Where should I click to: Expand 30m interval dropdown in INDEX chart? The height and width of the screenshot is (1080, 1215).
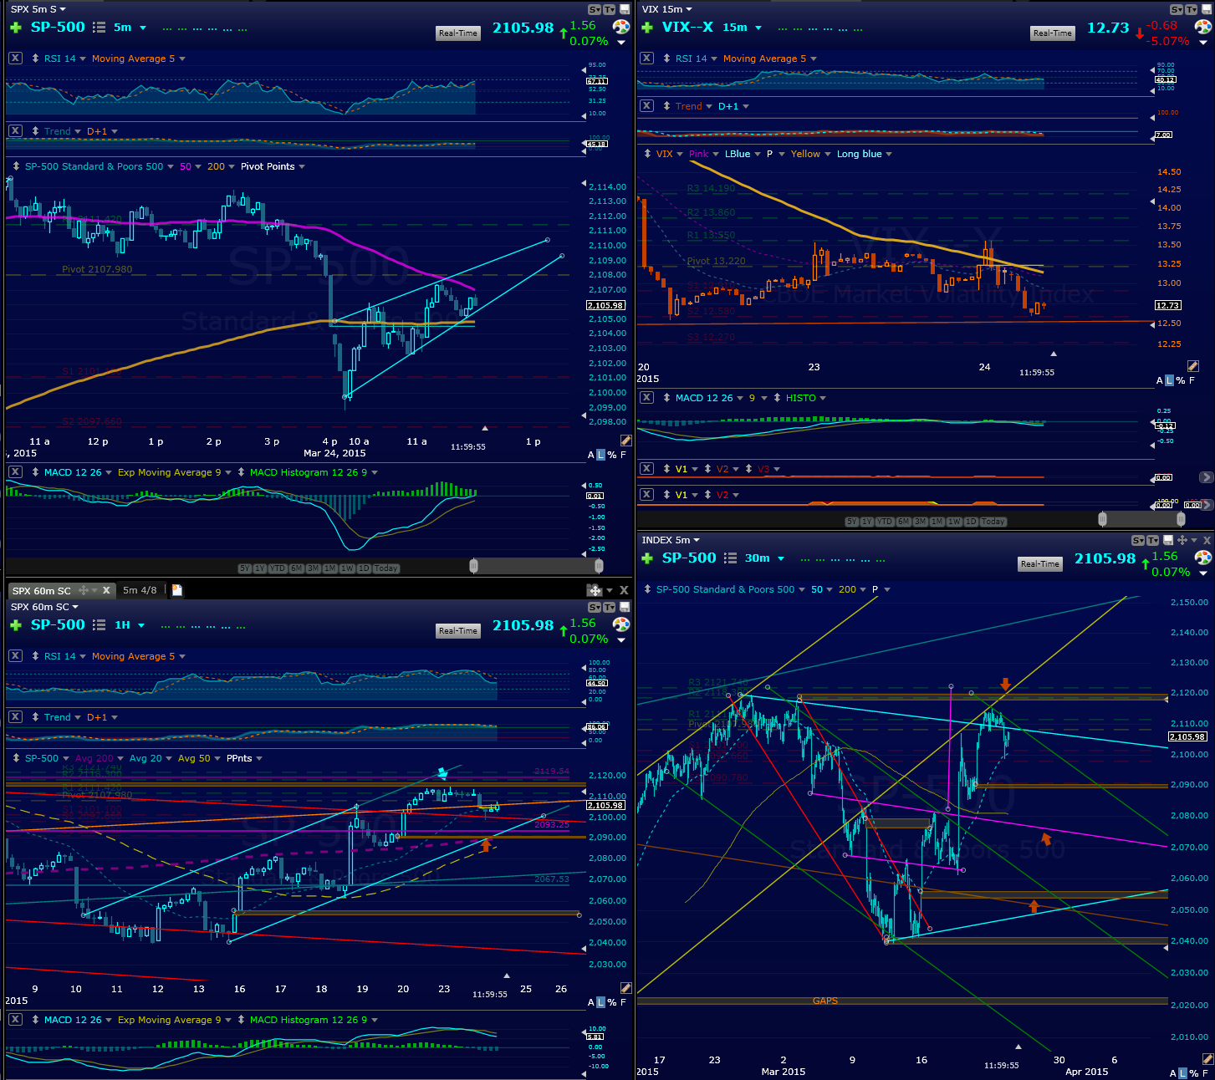click(781, 558)
